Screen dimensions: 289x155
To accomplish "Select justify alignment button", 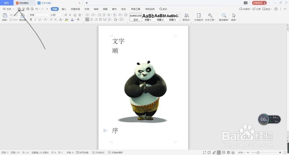I will click(x=100, y=19).
